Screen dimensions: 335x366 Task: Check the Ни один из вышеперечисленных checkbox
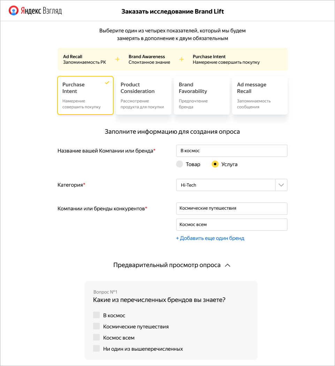click(96, 348)
